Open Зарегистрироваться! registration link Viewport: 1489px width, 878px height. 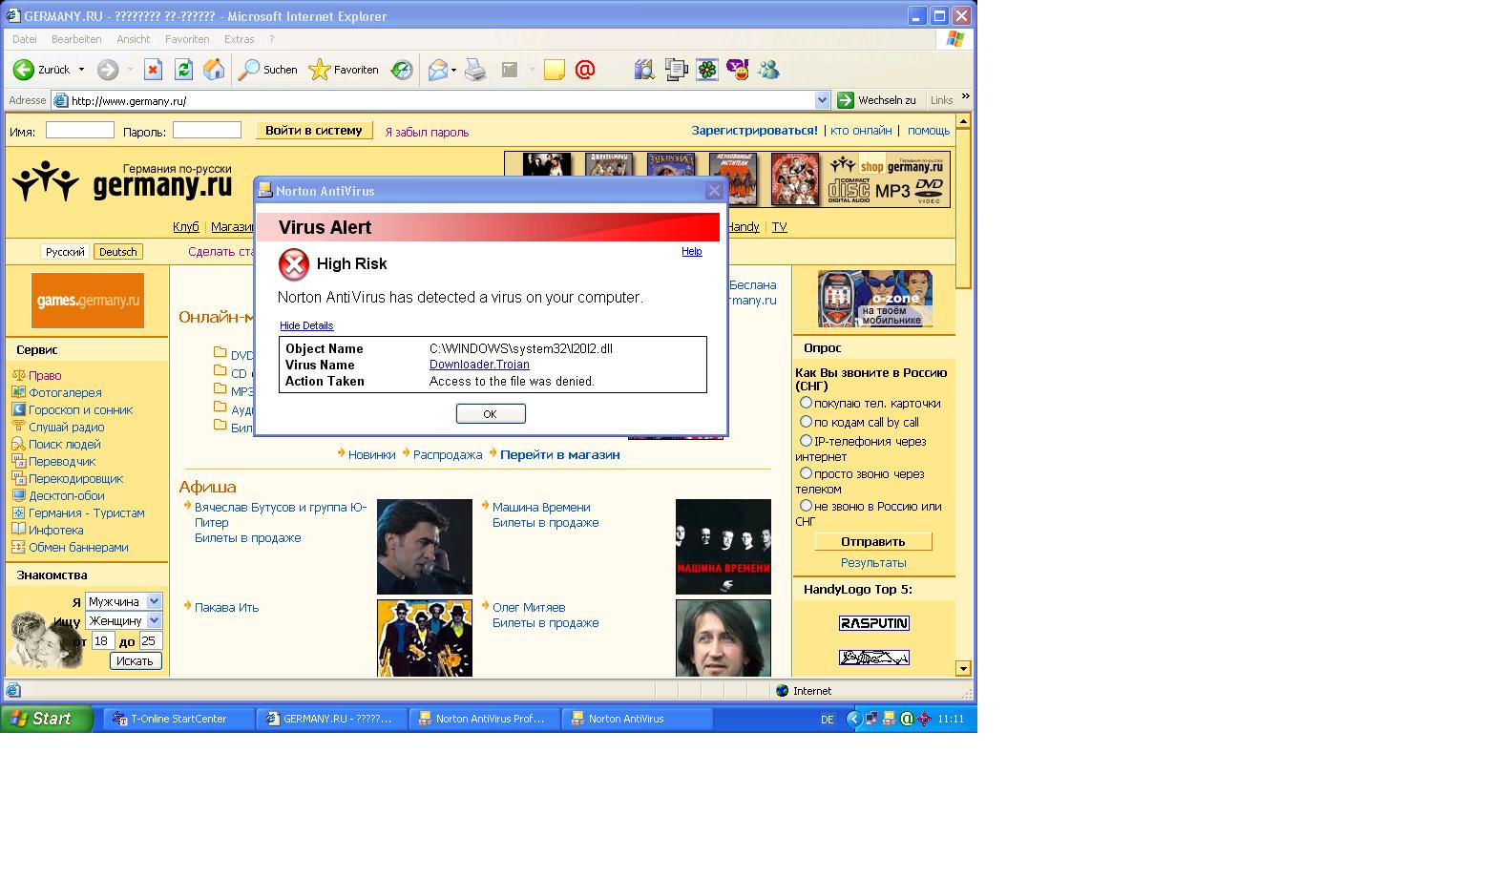[x=755, y=131]
